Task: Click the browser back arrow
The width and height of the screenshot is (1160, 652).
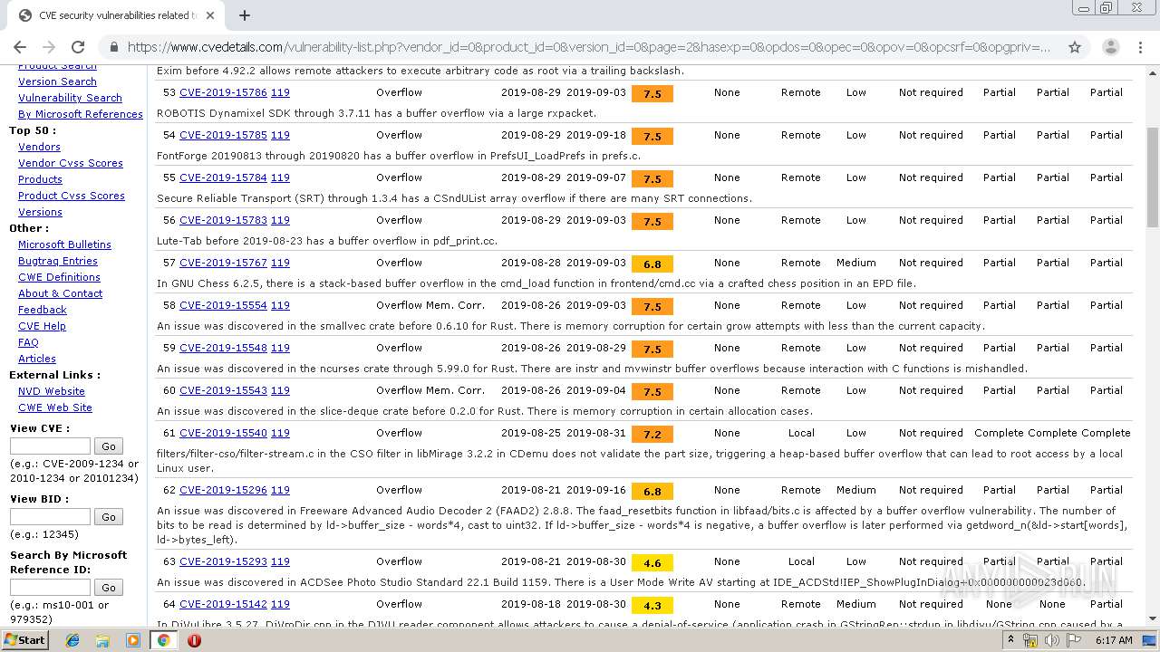Action: pos(20,47)
